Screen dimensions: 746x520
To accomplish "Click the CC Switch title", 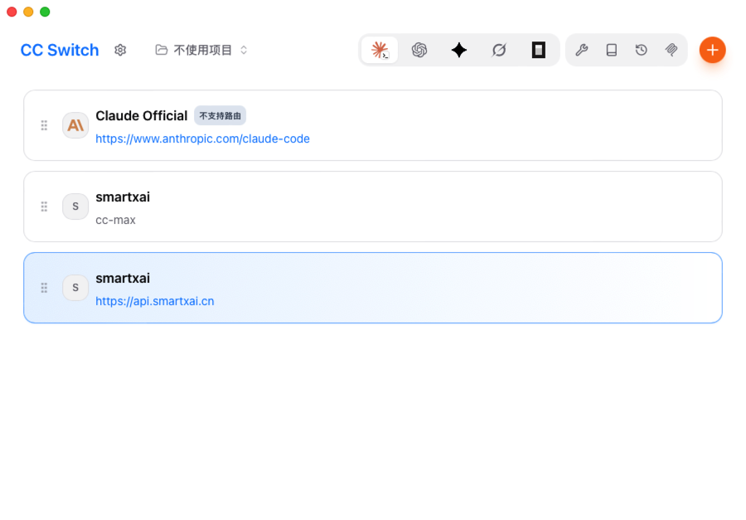I will (60, 50).
